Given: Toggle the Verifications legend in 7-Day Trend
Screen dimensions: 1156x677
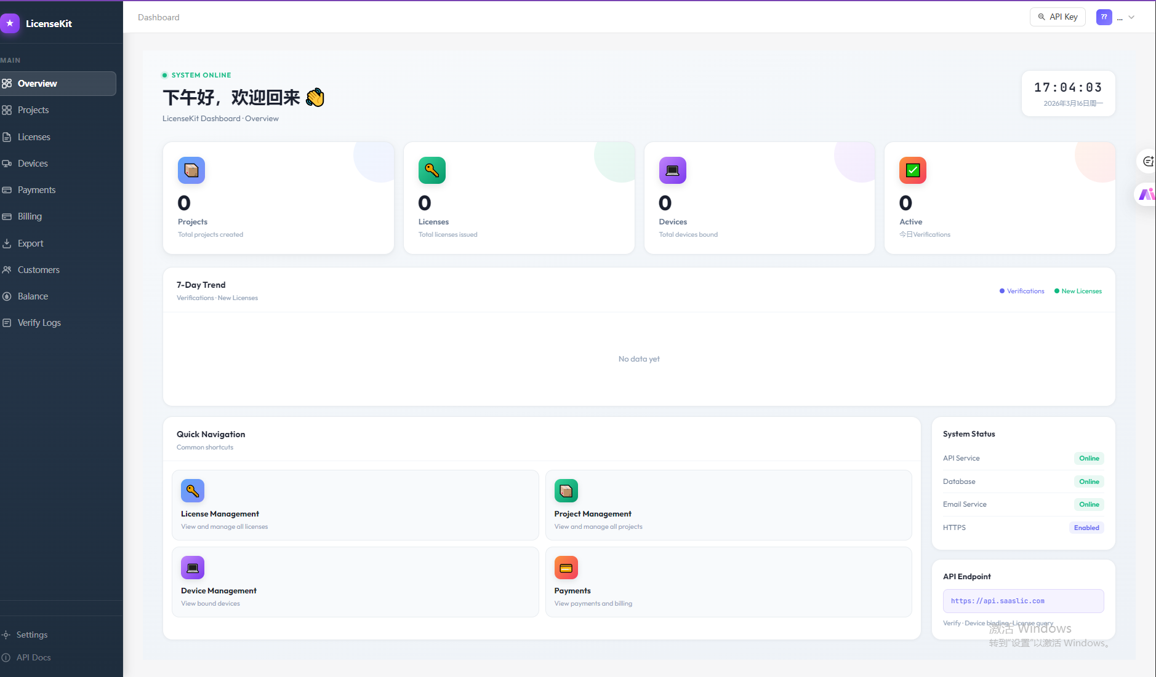Looking at the screenshot, I should [1021, 291].
